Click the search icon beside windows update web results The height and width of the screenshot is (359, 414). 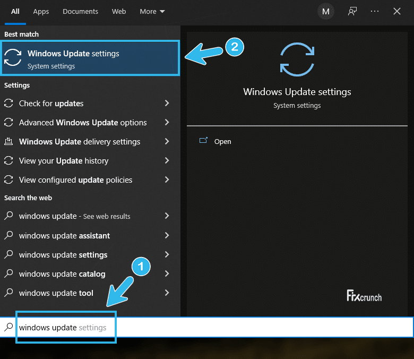click(x=8, y=216)
